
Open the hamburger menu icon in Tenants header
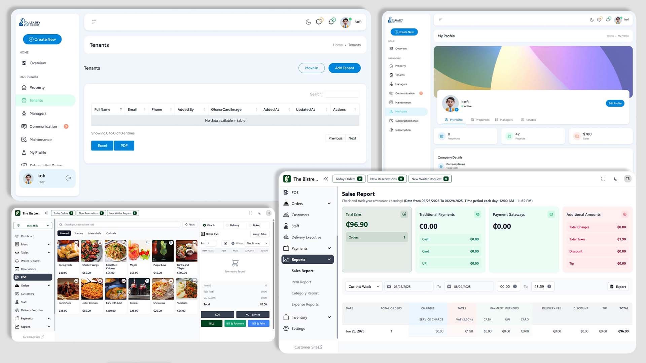pyautogui.click(x=94, y=22)
